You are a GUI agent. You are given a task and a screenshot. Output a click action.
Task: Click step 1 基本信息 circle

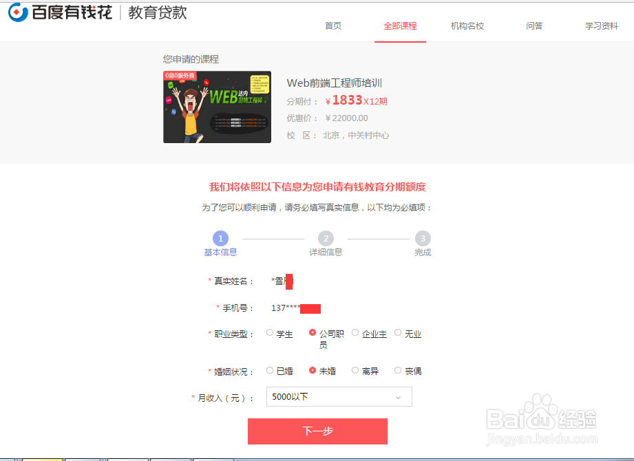(x=220, y=238)
